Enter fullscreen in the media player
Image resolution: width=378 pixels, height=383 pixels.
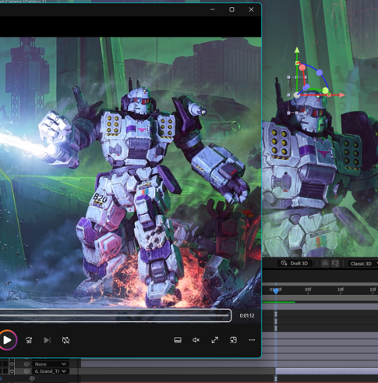tap(215, 340)
